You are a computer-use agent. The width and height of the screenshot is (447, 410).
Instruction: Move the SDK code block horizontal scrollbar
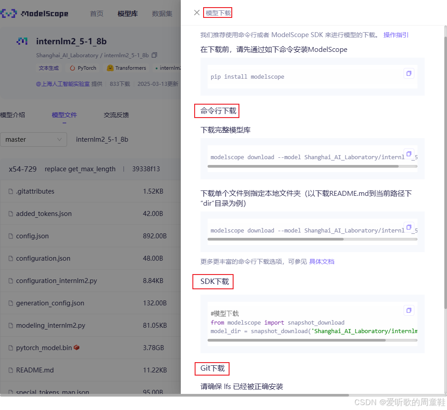point(297,340)
